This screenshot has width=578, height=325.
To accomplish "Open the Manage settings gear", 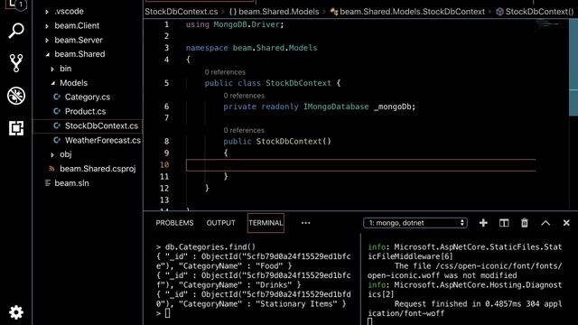I will tap(16, 312).
